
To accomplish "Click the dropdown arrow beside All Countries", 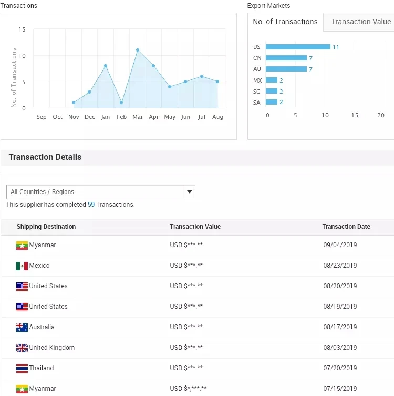I will 190,192.
